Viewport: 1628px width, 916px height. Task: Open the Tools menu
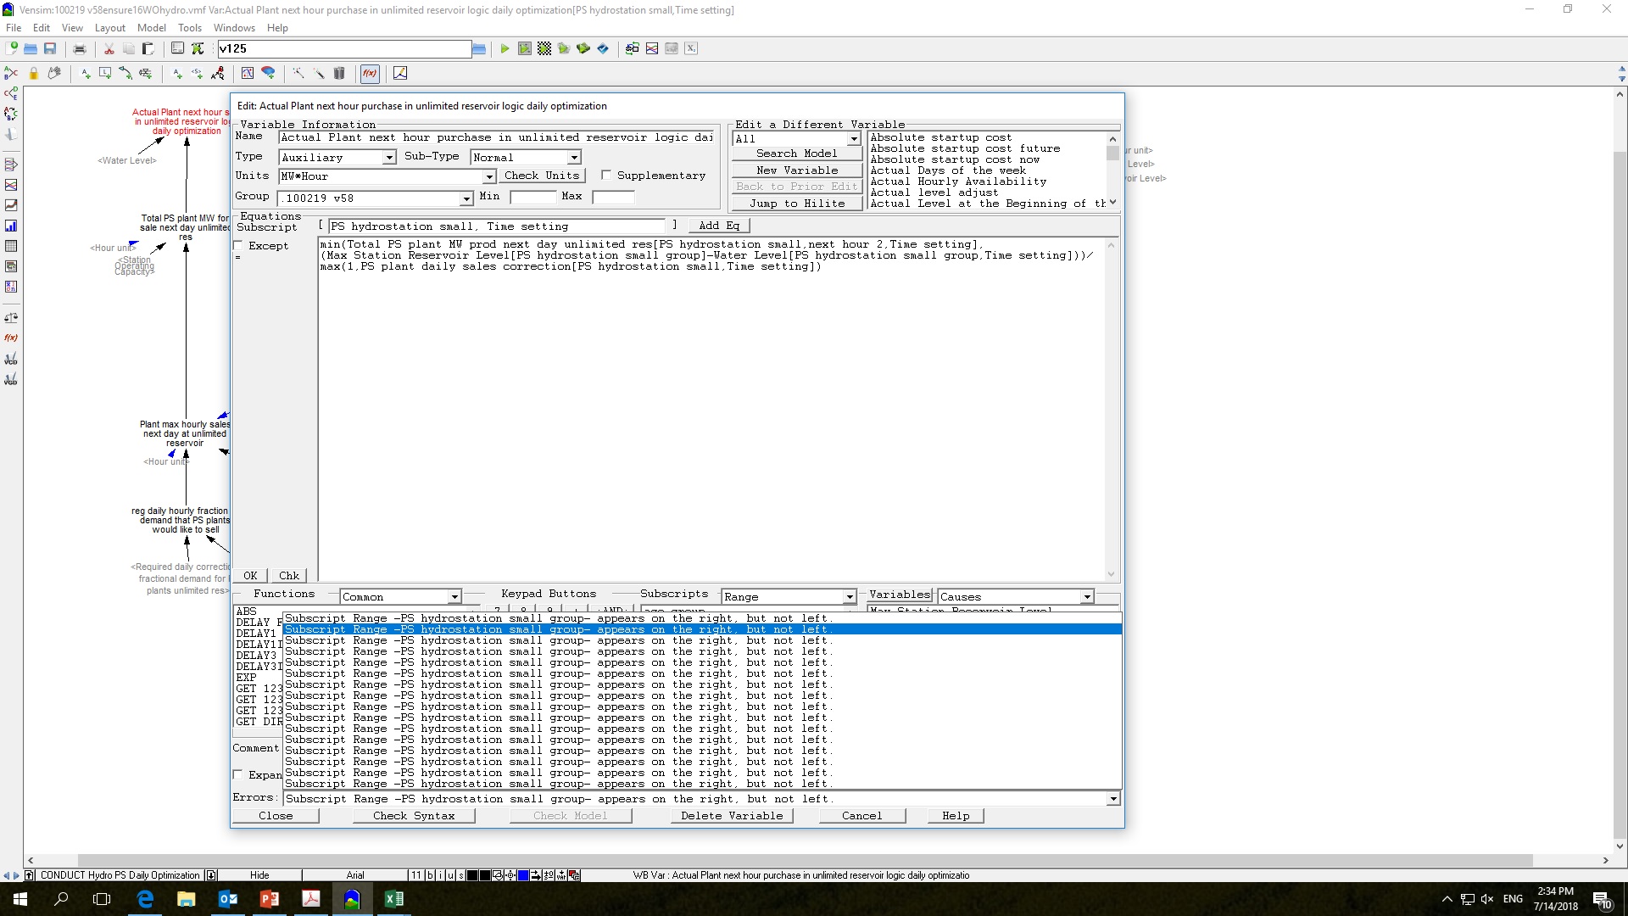pos(190,27)
